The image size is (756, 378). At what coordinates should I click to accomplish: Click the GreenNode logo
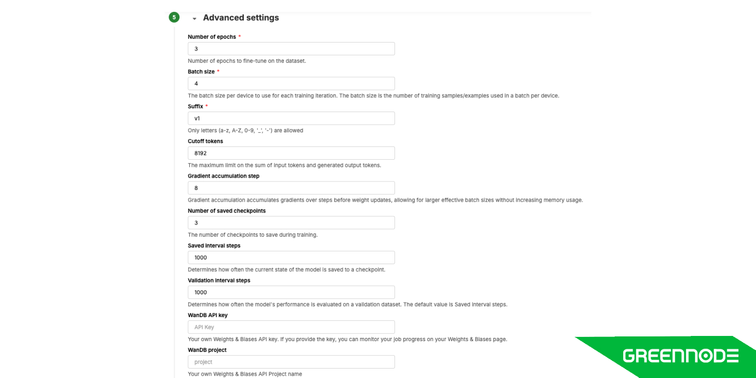[680, 356]
